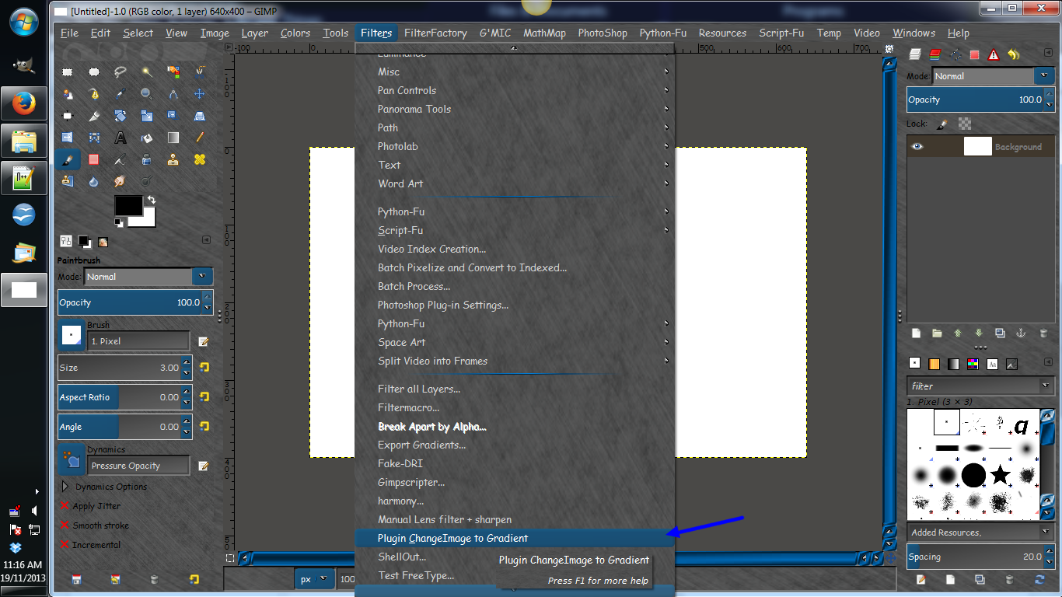Pick the Scale tool
Screen dimensions: 1062x597
point(147,116)
